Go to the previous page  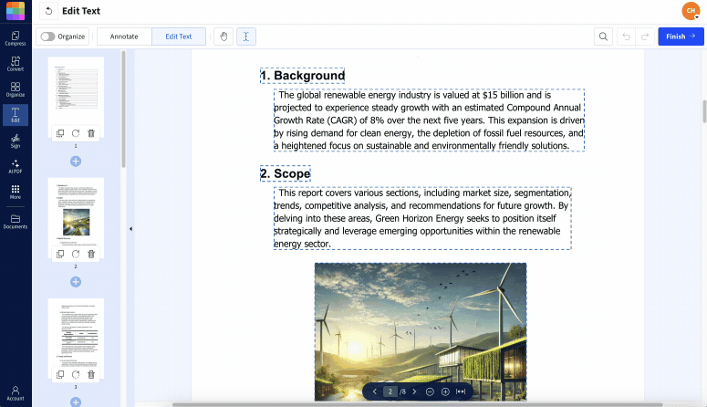(x=375, y=391)
